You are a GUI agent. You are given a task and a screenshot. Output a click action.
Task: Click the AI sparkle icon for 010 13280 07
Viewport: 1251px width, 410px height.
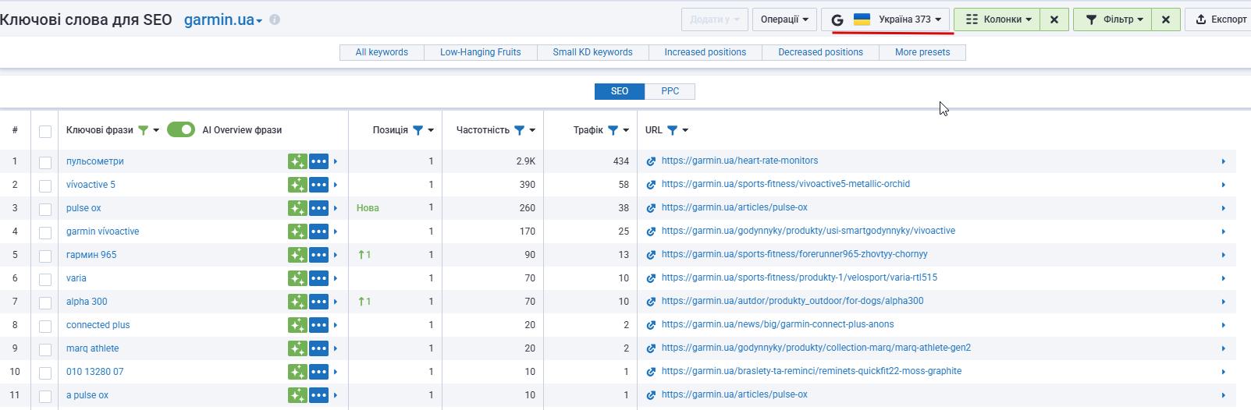(297, 372)
